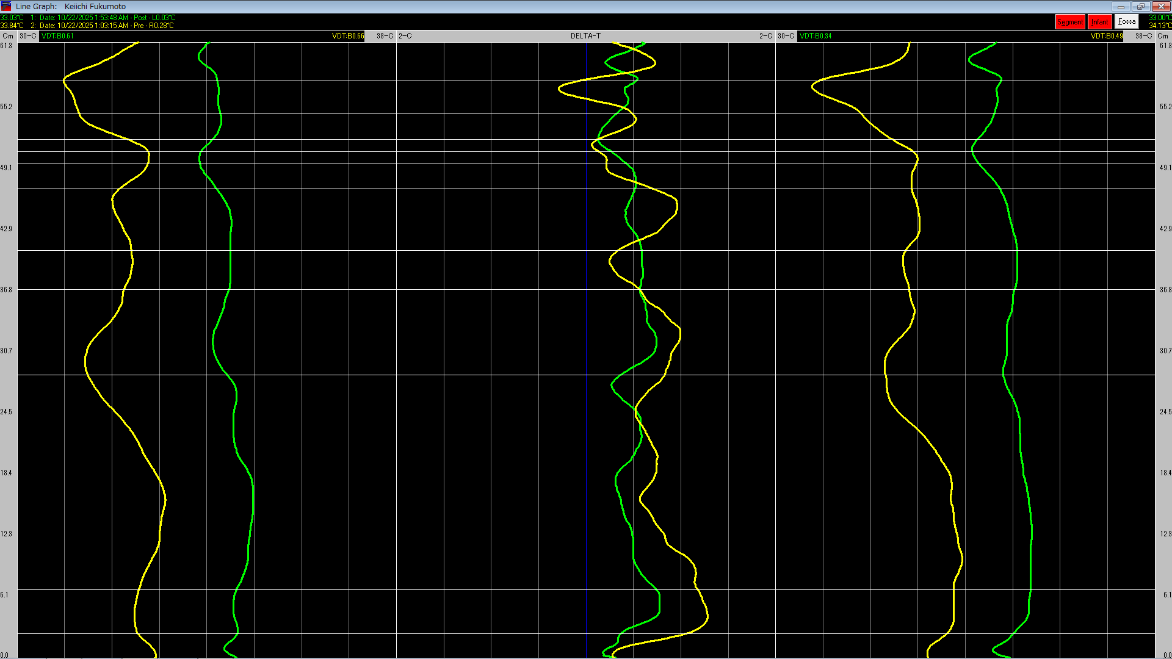Click the 33.00°C reading at top right
The height and width of the screenshot is (659, 1172).
1160,18
